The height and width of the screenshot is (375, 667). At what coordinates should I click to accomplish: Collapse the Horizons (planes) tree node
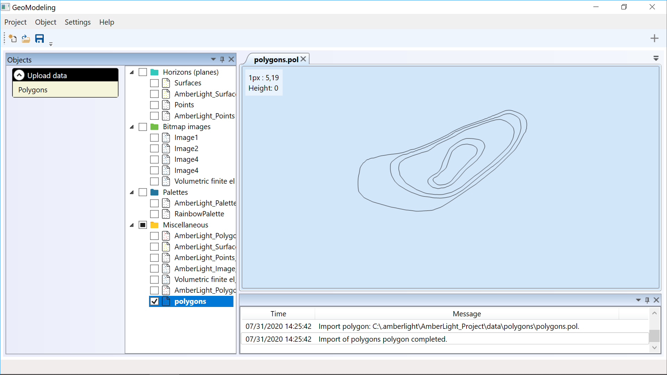132,72
